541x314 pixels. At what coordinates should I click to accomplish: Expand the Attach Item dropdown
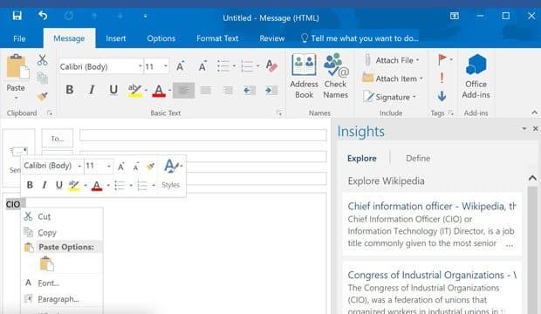(421, 78)
